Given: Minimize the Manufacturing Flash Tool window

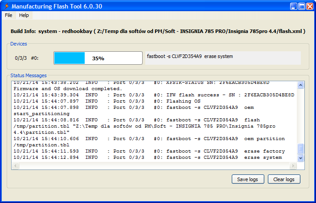Looking at the screenshot, I should pyautogui.click(x=294, y=6).
